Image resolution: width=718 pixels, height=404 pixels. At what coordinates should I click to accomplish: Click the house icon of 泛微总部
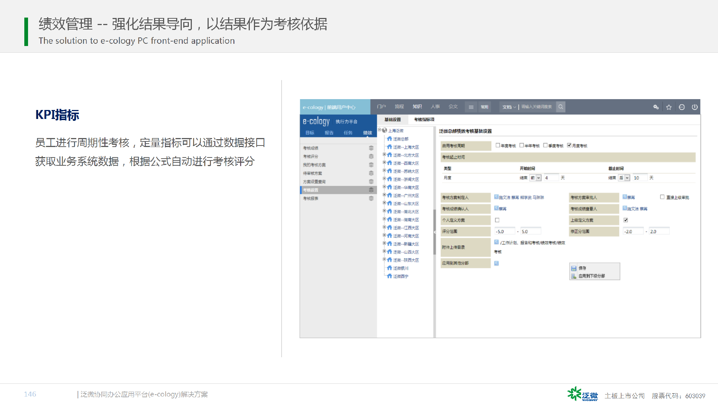click(x=389, y=138)
